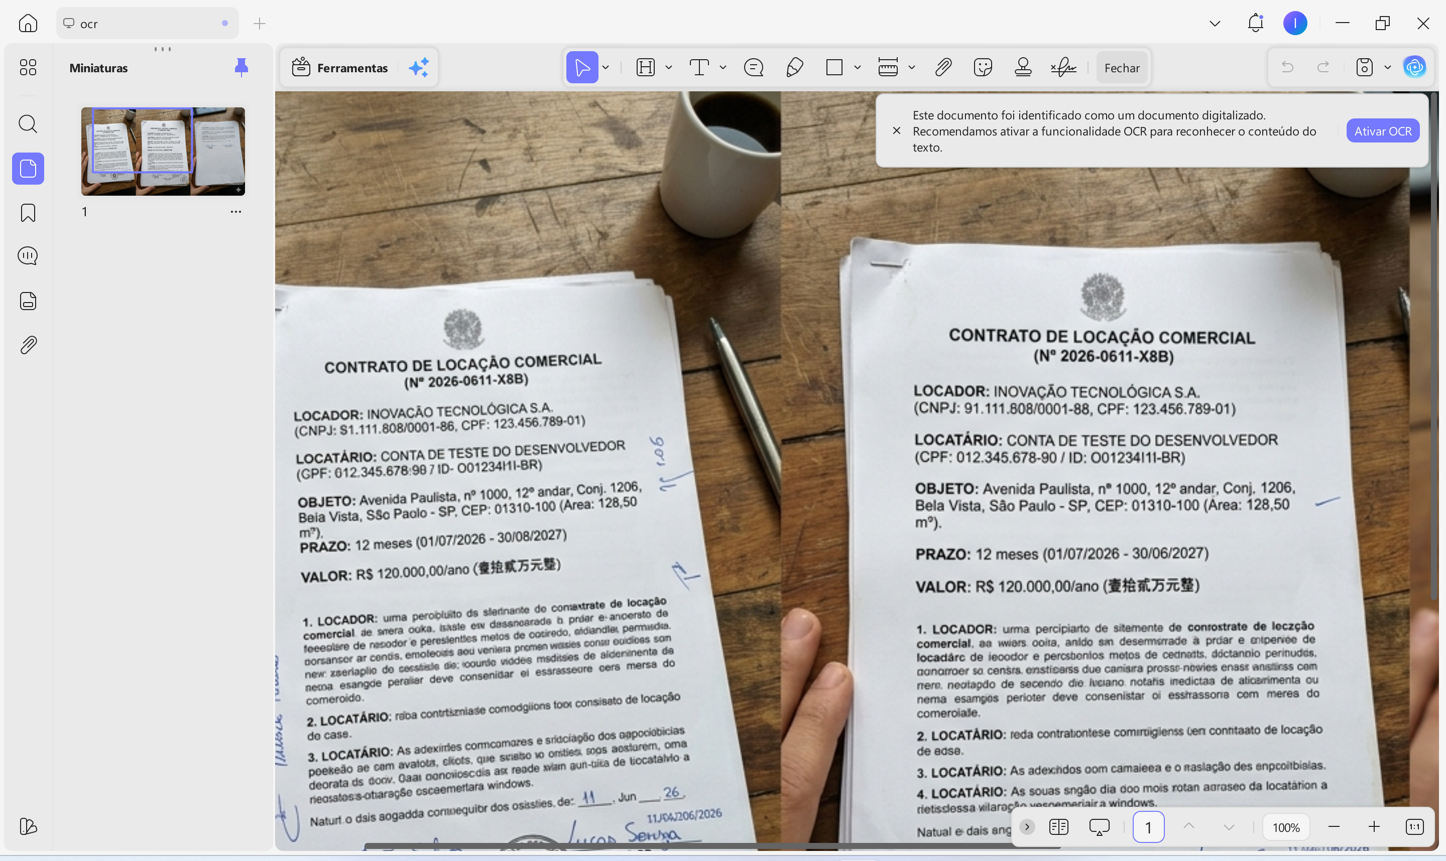The width and height of the screenshot is (1446, 861).
Task: Click the bottom-left sidebar layers icon
Action: click(x=28, y=826)
